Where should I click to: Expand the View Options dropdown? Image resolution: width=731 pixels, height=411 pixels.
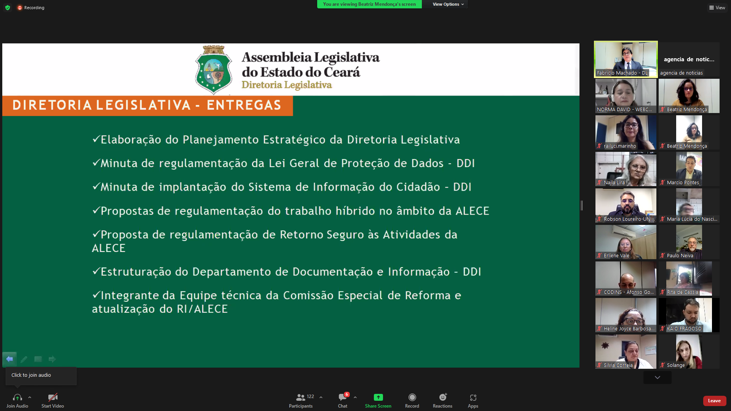448,4
